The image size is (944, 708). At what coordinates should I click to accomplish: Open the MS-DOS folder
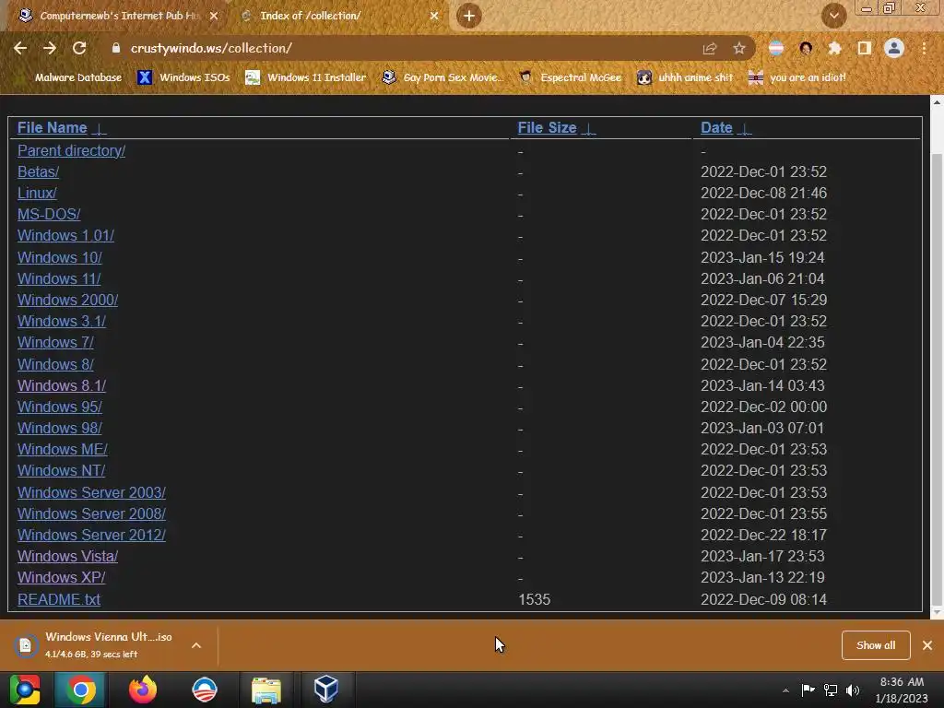click(x=49, y=214)
